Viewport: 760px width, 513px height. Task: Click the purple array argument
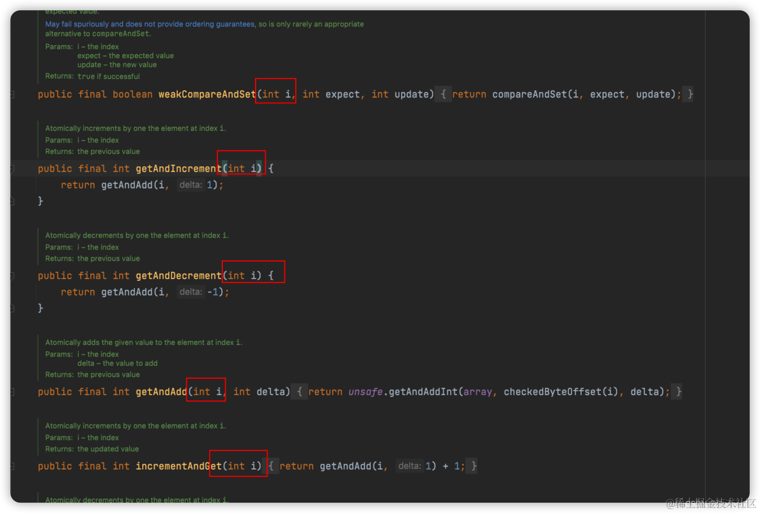pos(478,392)
